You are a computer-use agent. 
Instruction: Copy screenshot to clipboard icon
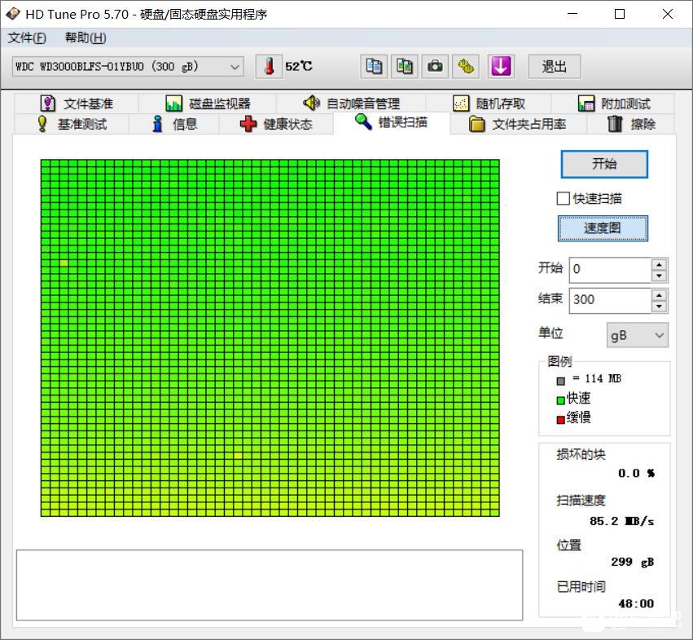(x=405, y=67)
